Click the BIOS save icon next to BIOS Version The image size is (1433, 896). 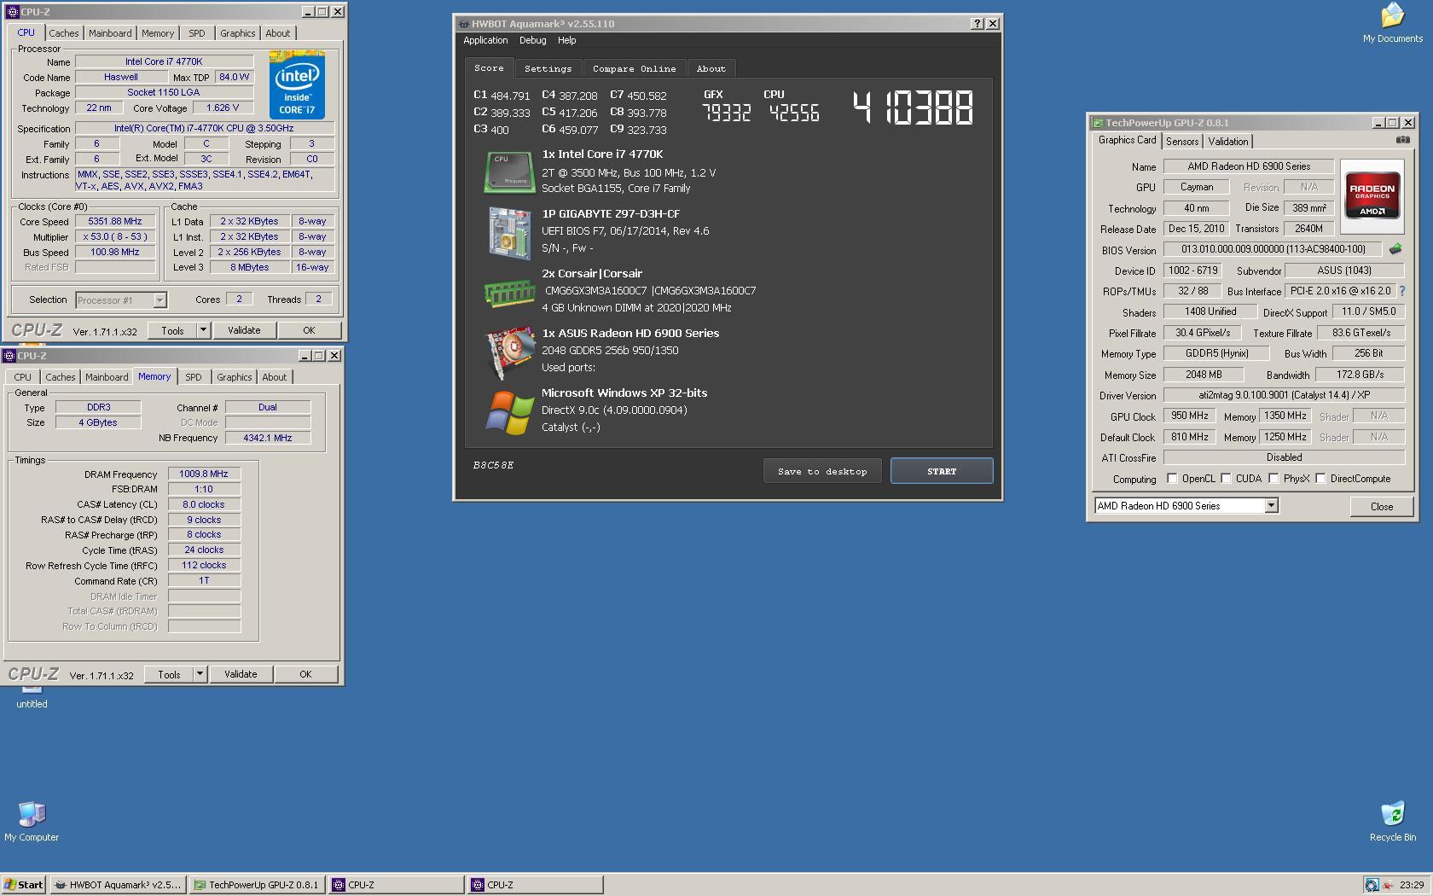(1395, 249)
